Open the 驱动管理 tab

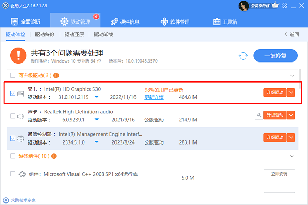coord(75,21)
